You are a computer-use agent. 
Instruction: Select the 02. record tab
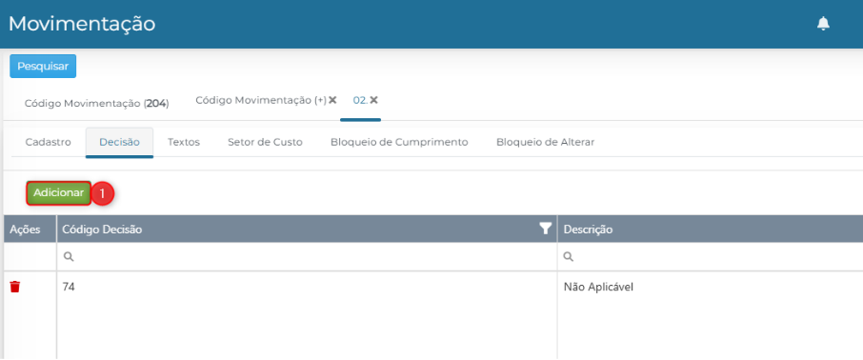(360, 100)
